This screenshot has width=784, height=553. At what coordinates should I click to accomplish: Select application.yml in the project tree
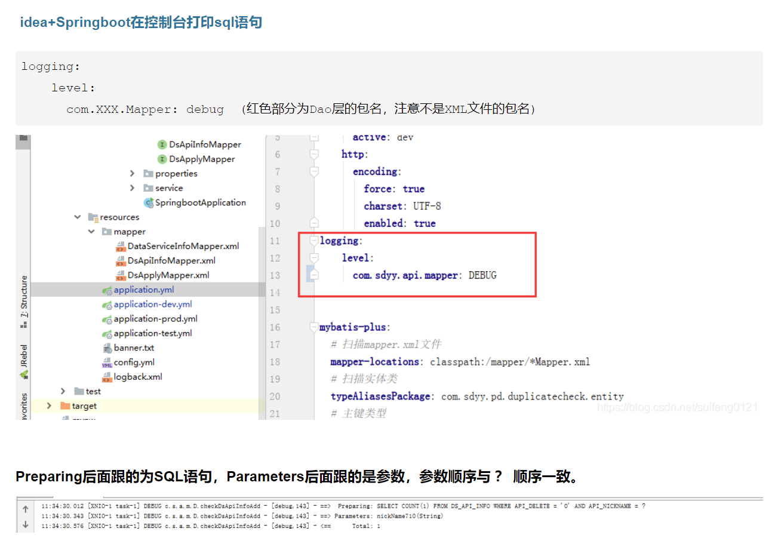click(x=144, y=290)
